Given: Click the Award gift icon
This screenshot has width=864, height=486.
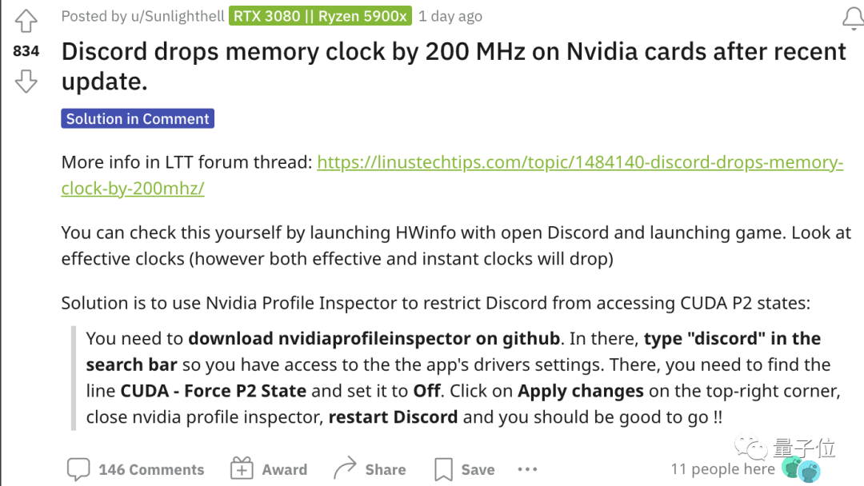Looking at the screenshot, I should [x=242, y=469].
